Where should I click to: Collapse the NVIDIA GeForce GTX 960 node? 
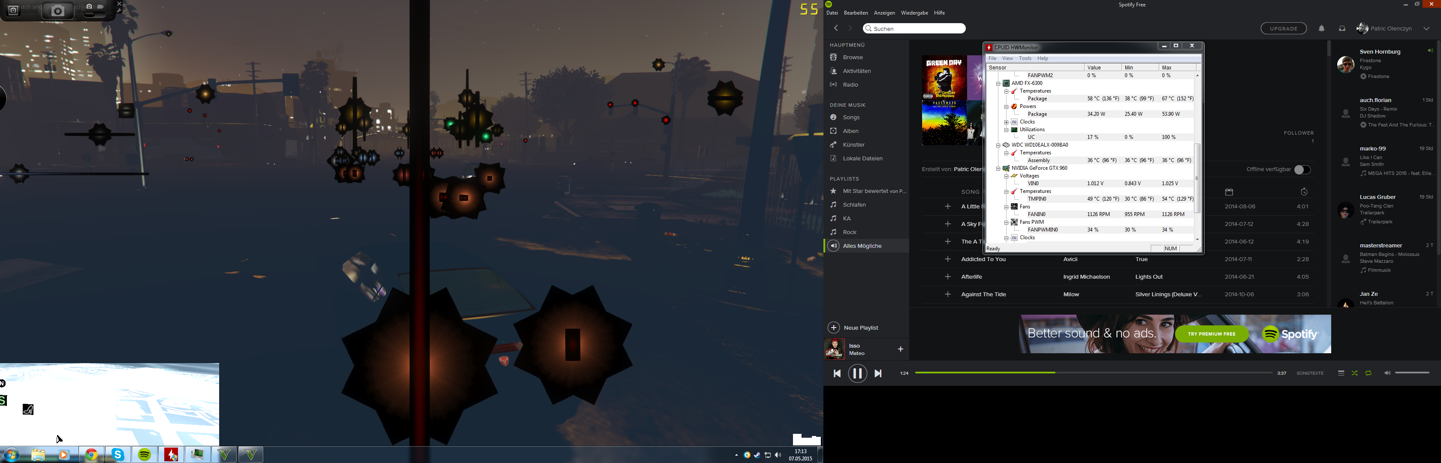(998, 168)
